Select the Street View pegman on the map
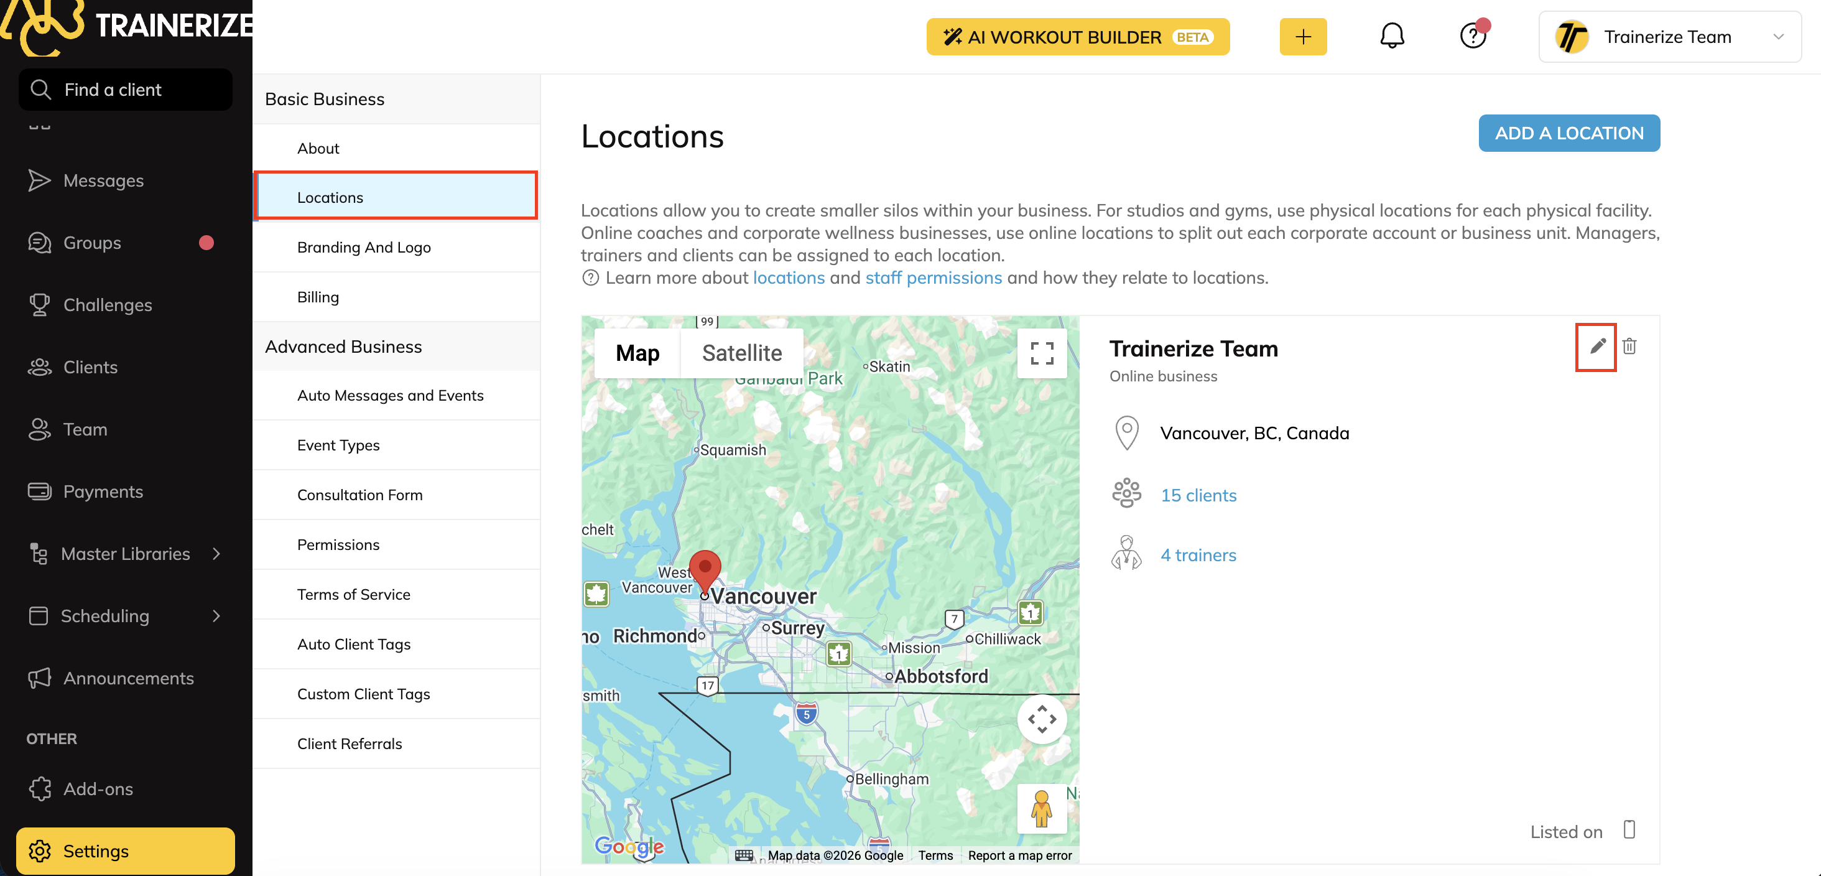This screenshot has width=1821, height=876. [x=1041, y=808]
